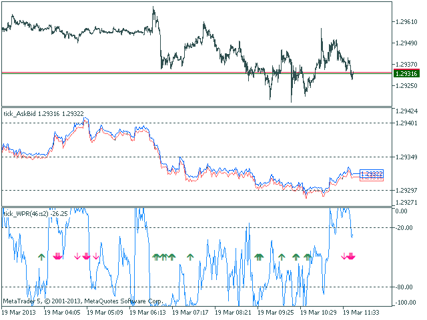Viewport: 427px width, 320px height.
Task: Click double green up arrow above 19 Mar 09:25
Action: 259,257
